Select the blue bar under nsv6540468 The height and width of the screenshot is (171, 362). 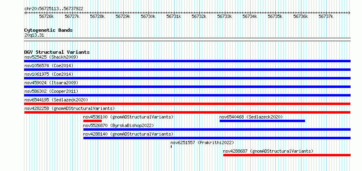[262, 121]
